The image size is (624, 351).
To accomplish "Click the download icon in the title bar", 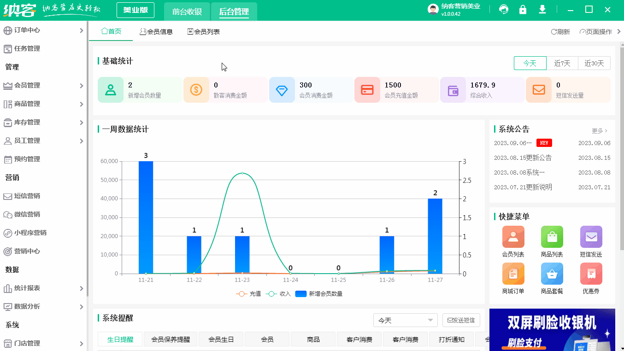I will point(543,9).
